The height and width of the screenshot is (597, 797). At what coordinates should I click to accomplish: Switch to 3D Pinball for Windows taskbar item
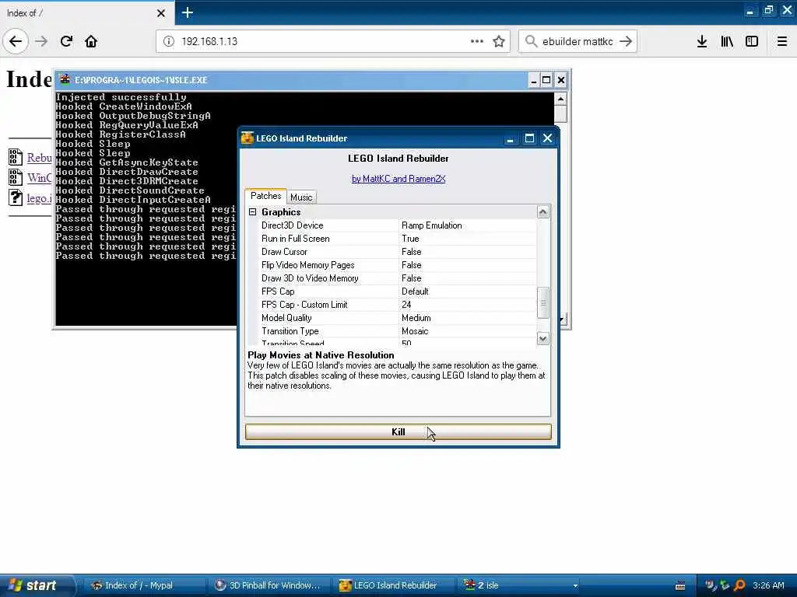point(269,585)
